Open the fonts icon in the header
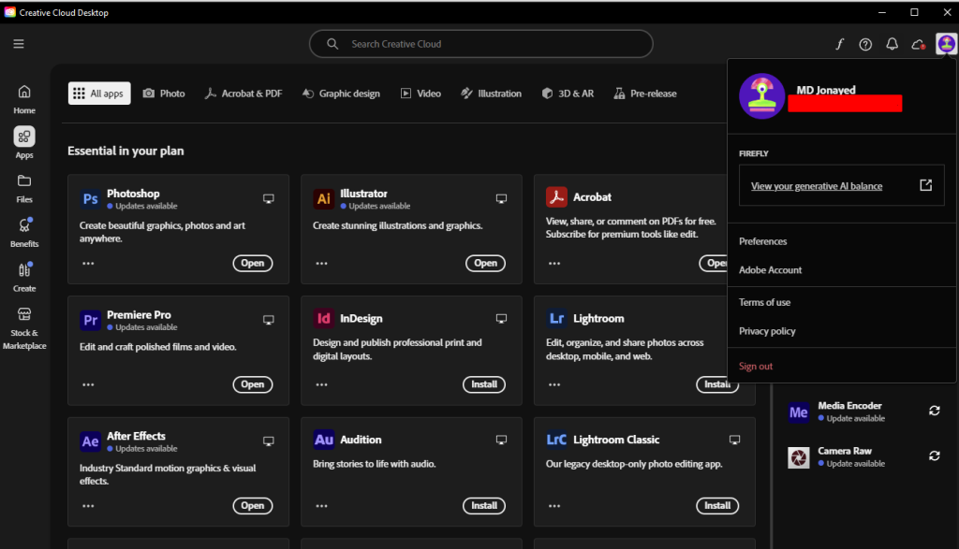This screenshot has height=549, width=959. (839, 44)
